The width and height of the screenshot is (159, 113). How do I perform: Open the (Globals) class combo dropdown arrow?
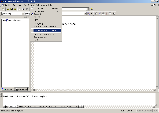(x=23, y=13)
